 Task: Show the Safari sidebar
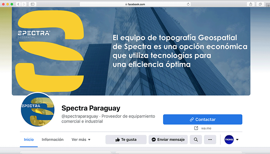pyautogui.click(x=32, y=4)
